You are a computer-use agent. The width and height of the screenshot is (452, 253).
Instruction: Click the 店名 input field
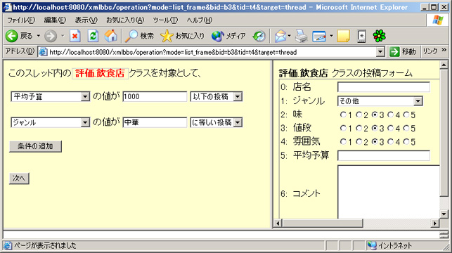coord(384,87)
